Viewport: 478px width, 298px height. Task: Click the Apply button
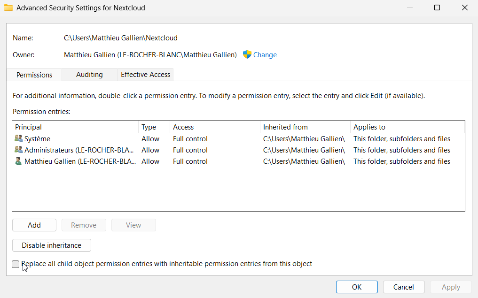pos(451,287)
